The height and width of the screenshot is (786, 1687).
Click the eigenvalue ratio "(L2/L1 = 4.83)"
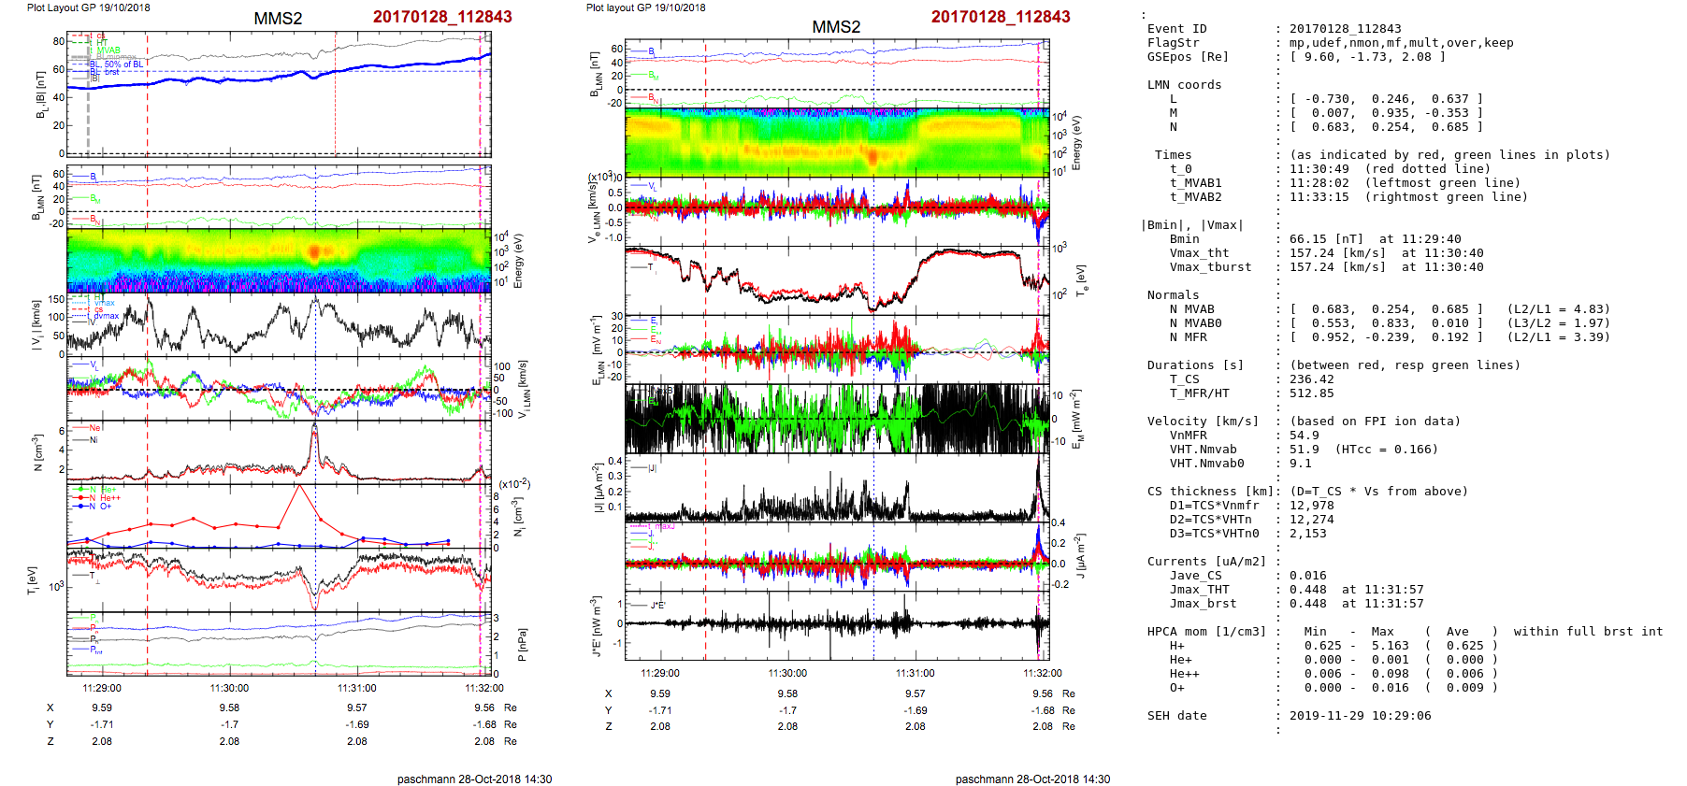1558,309
